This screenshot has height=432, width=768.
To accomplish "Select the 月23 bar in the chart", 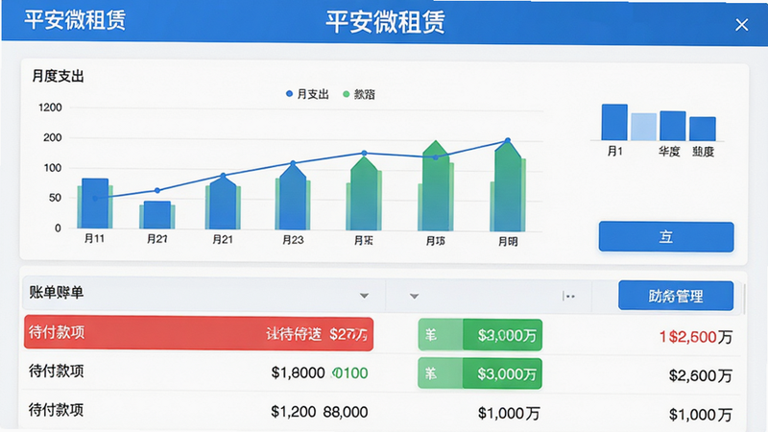I will pyautogui.click(x=293, y=197).
